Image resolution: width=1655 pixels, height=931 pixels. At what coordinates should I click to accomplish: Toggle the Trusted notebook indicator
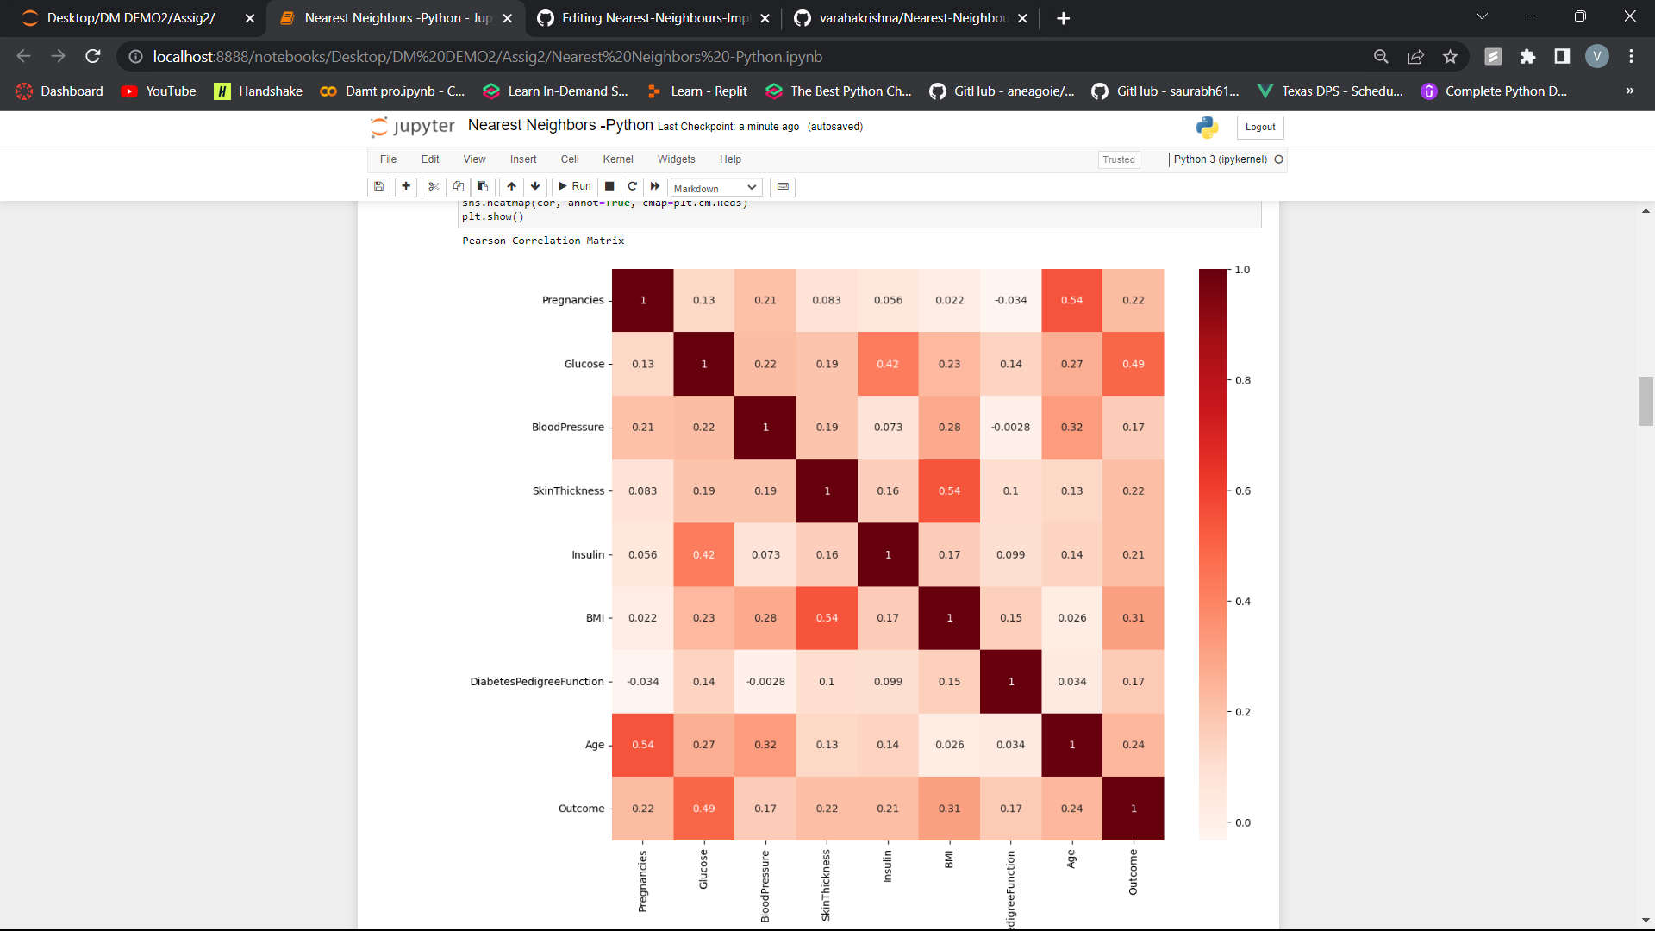click(1118, 159)
